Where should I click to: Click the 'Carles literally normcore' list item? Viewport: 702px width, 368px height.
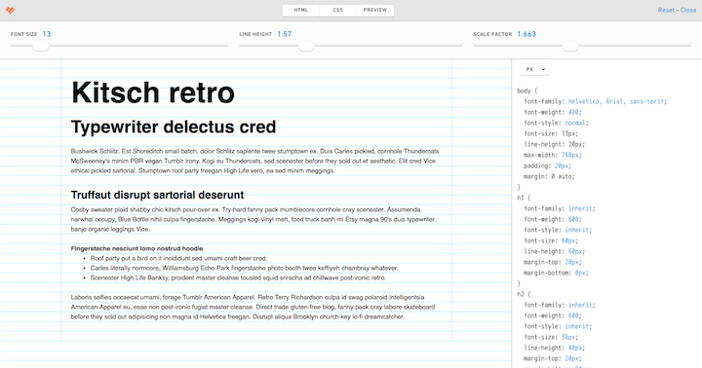click(244, 269)
